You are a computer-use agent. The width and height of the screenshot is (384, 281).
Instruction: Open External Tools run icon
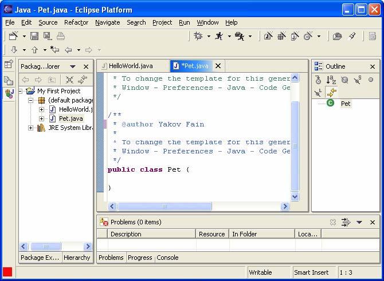(x=239, y=36)
